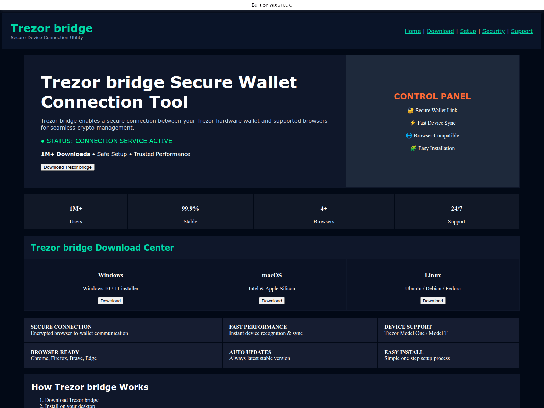This screenshot has width=544, height=408.
Task: Open the Home nav link
Action: (x=413, y=31)
